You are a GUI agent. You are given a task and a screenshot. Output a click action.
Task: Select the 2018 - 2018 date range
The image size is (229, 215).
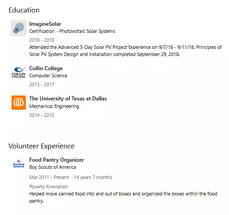[x=42, y=40]
